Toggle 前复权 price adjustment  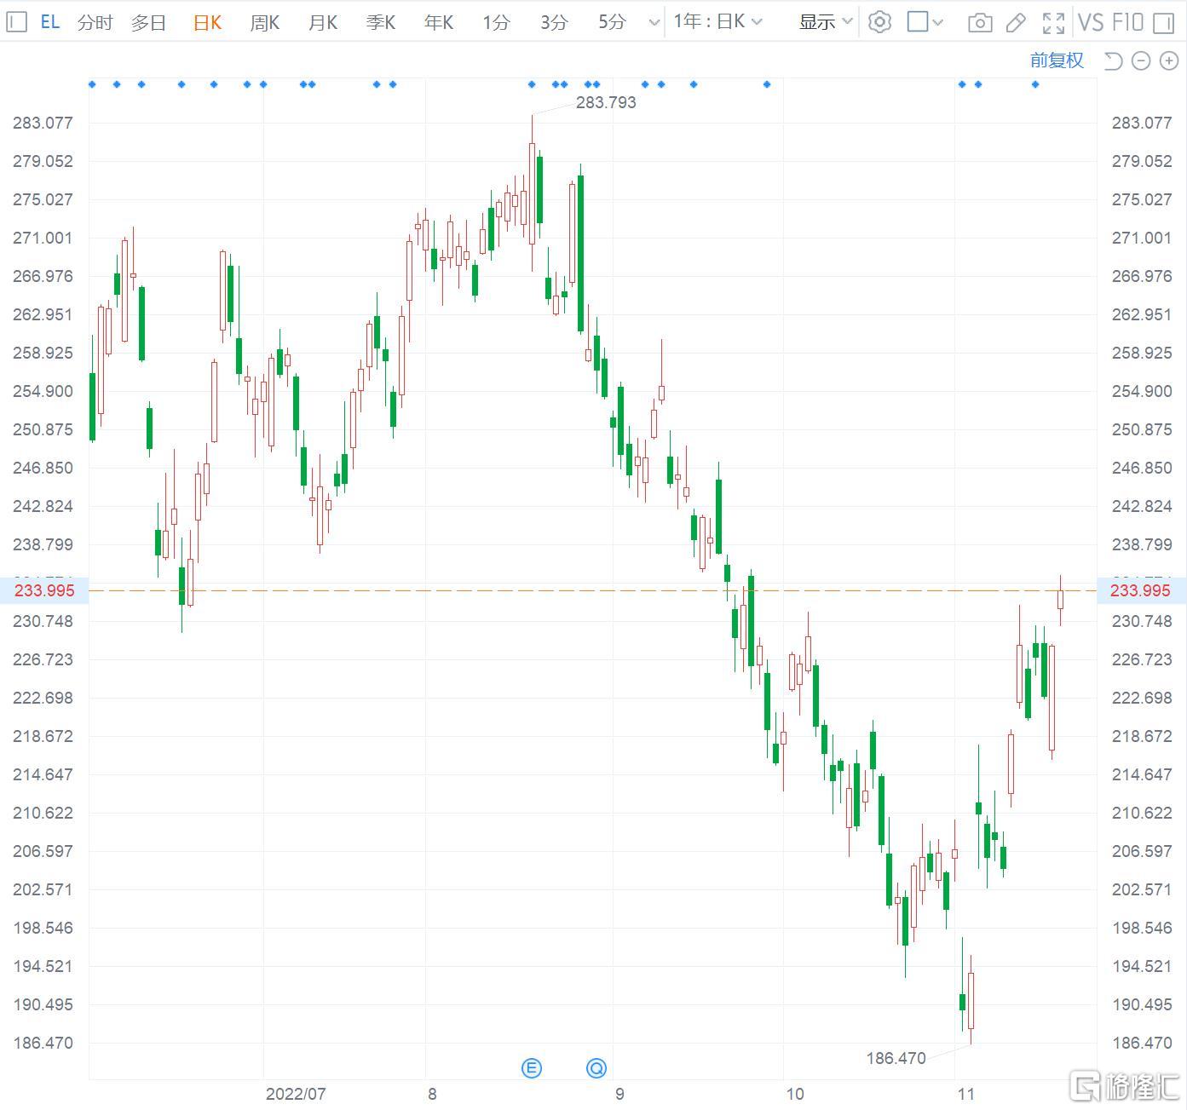1057,60
